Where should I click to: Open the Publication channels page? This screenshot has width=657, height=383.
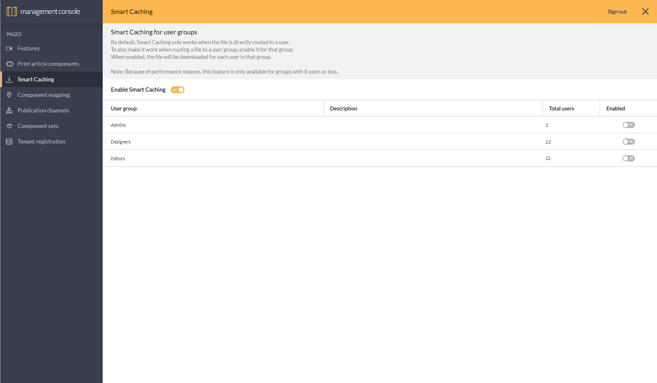tap(52, 110)
